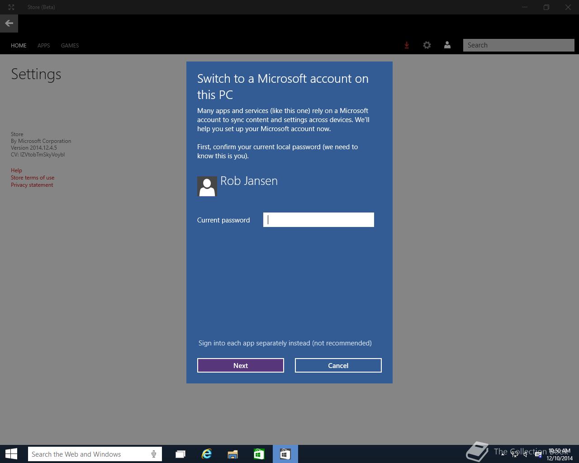Click the Version 2014.12.4.5 text
Viewport: 579px width, 463px height.
tap(34, 148)
